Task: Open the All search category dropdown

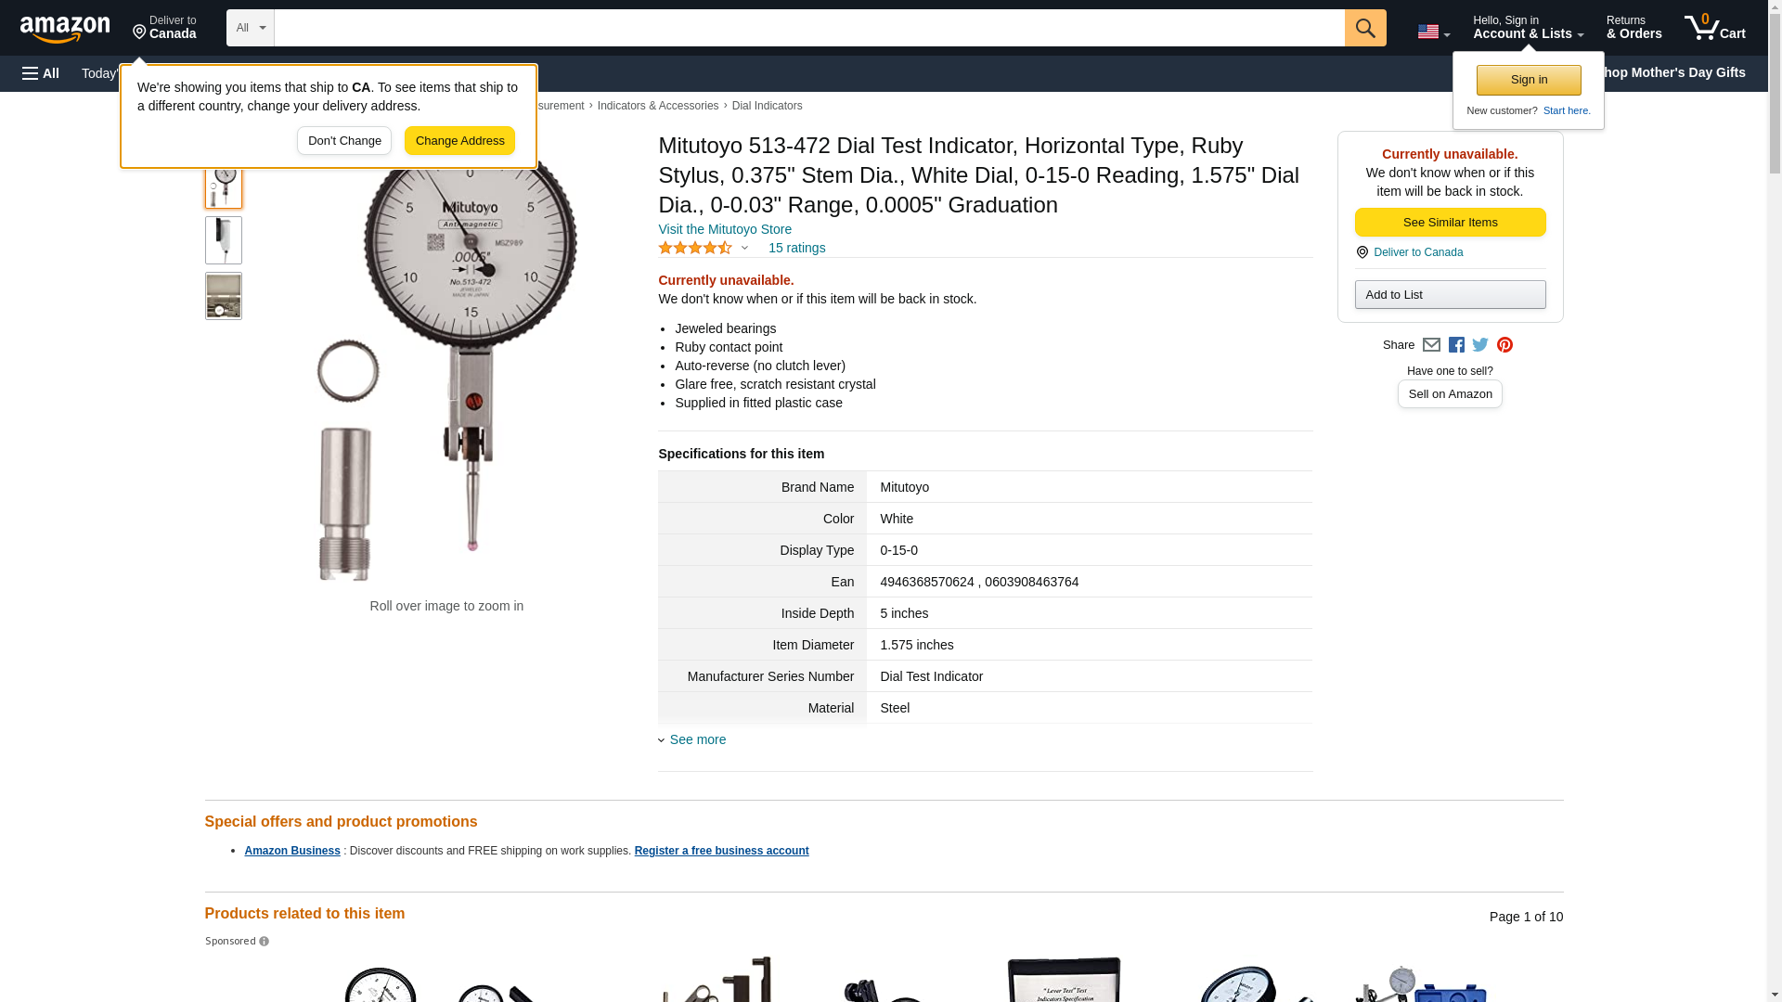Action: coord(250,28)
